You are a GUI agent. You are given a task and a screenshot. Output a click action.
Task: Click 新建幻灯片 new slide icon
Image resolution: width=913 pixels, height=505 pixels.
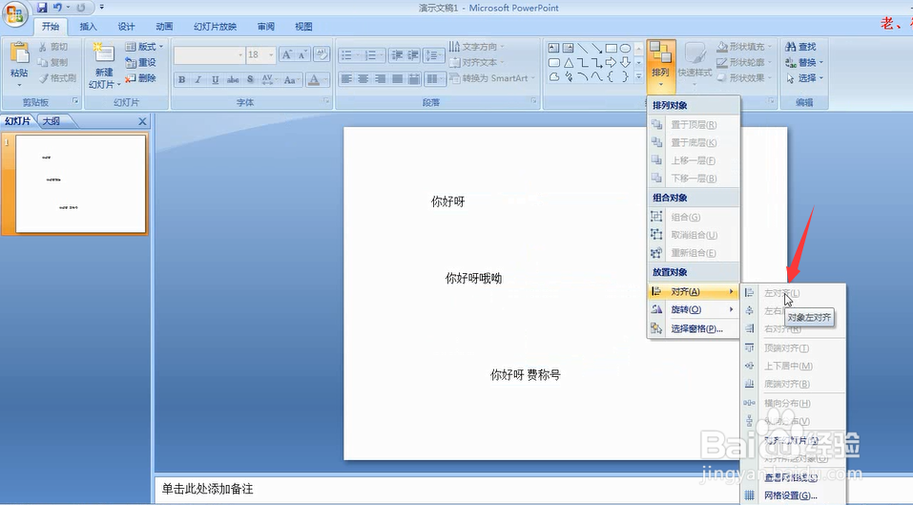tap(103, 53)
